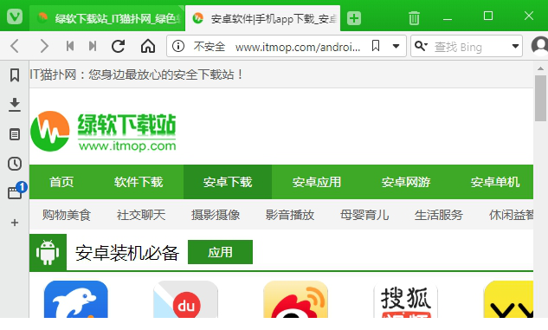Screen dimensions: 548x330
Task: Maximize the browser window
Action: click(488, 16)
